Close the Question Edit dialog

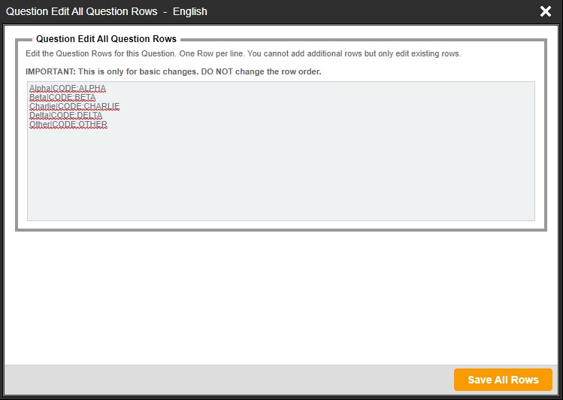coord(546,11)
